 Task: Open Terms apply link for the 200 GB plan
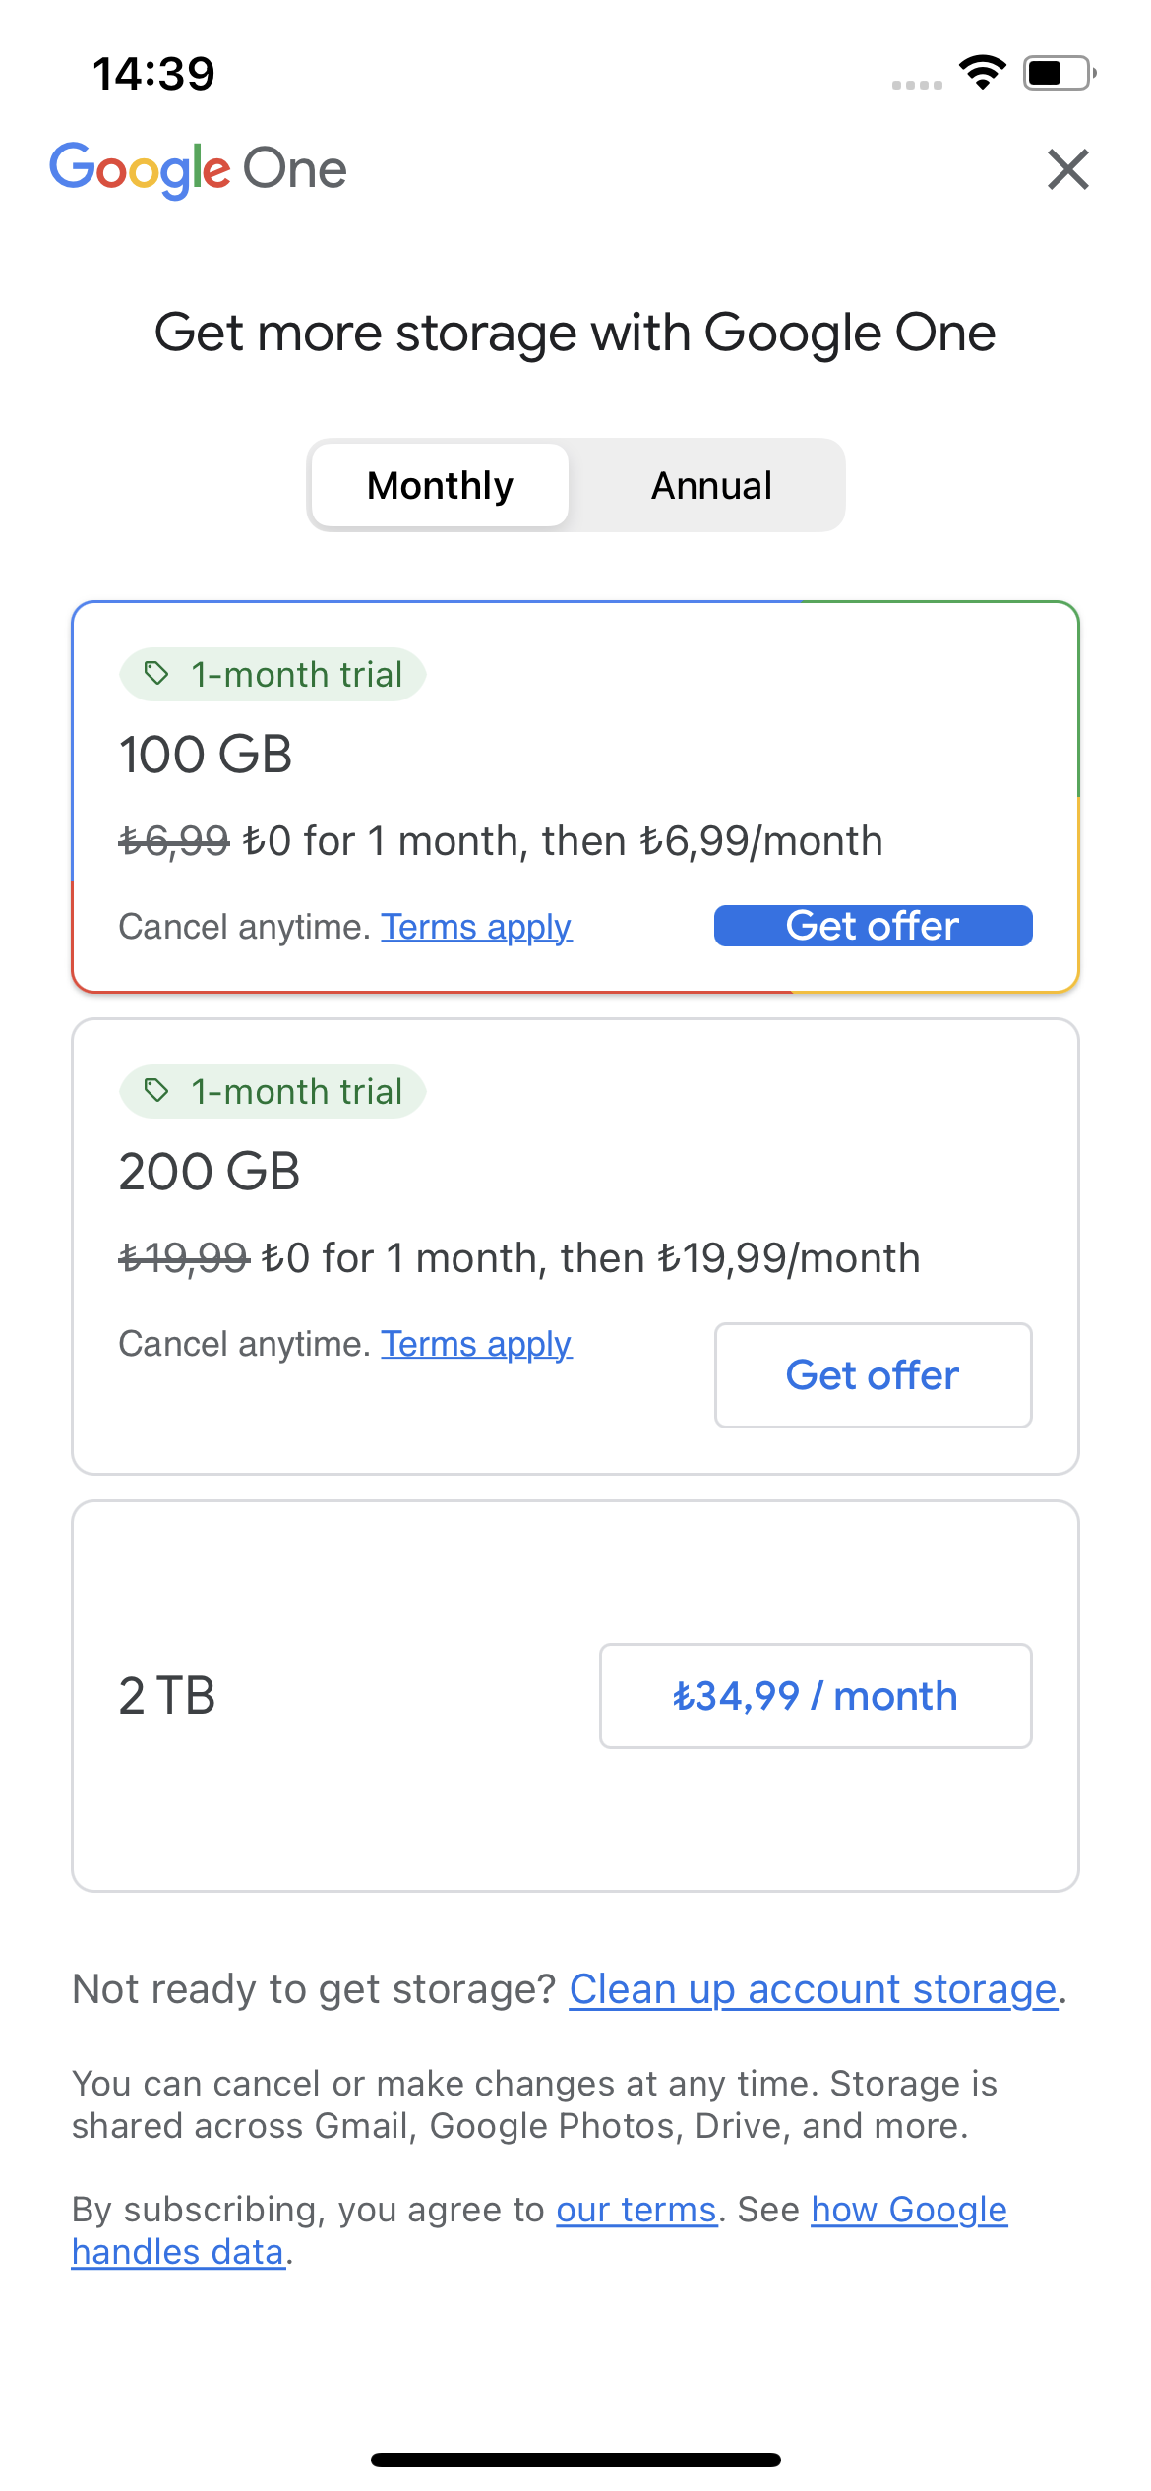(476, 1344)
